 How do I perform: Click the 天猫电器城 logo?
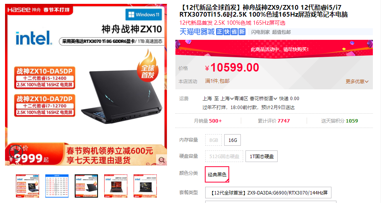(197, 32)
